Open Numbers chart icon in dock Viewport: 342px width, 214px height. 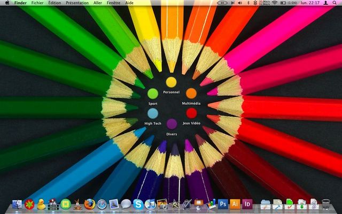click(211, 204)
